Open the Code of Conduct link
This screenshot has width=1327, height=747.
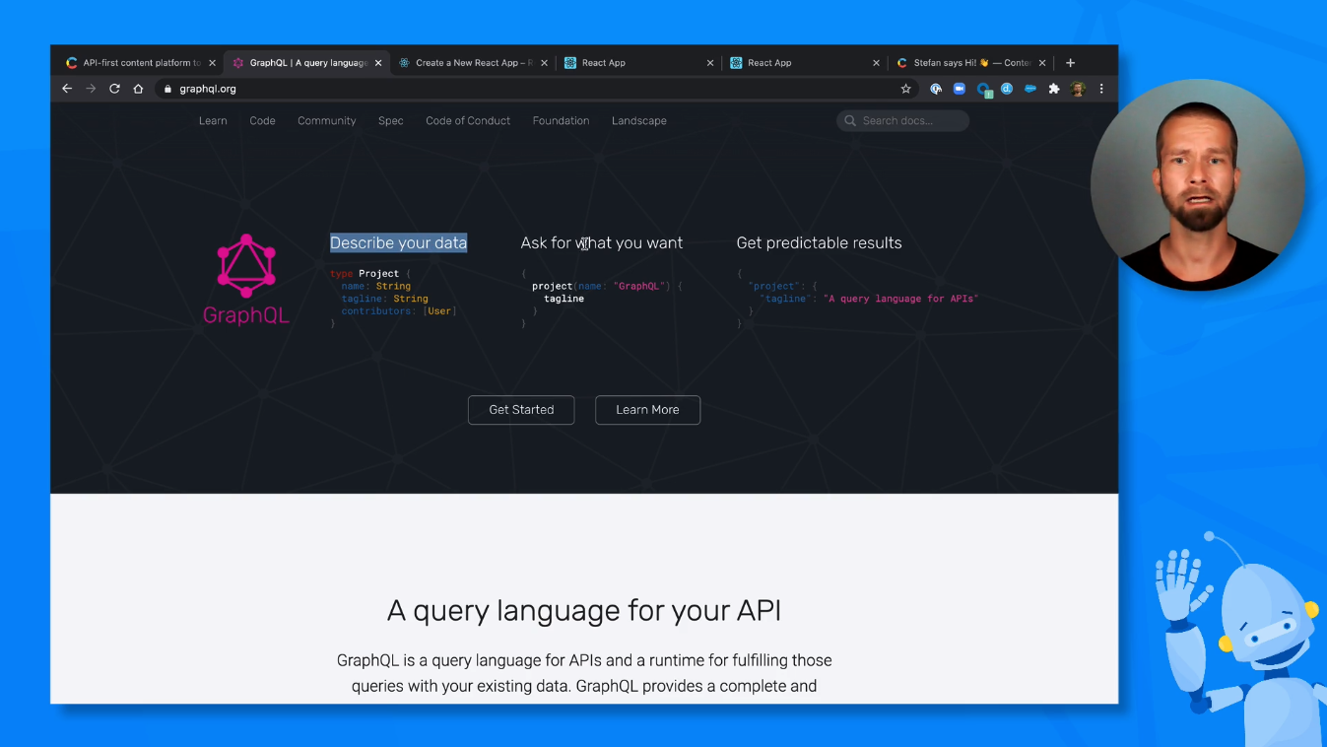tap(468, 121)
